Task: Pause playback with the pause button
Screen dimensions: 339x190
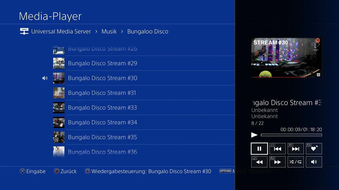Action: 259,149
